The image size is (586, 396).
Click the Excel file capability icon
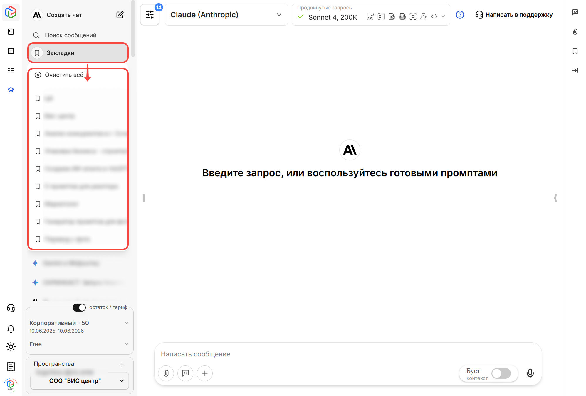tap(381, 16)
